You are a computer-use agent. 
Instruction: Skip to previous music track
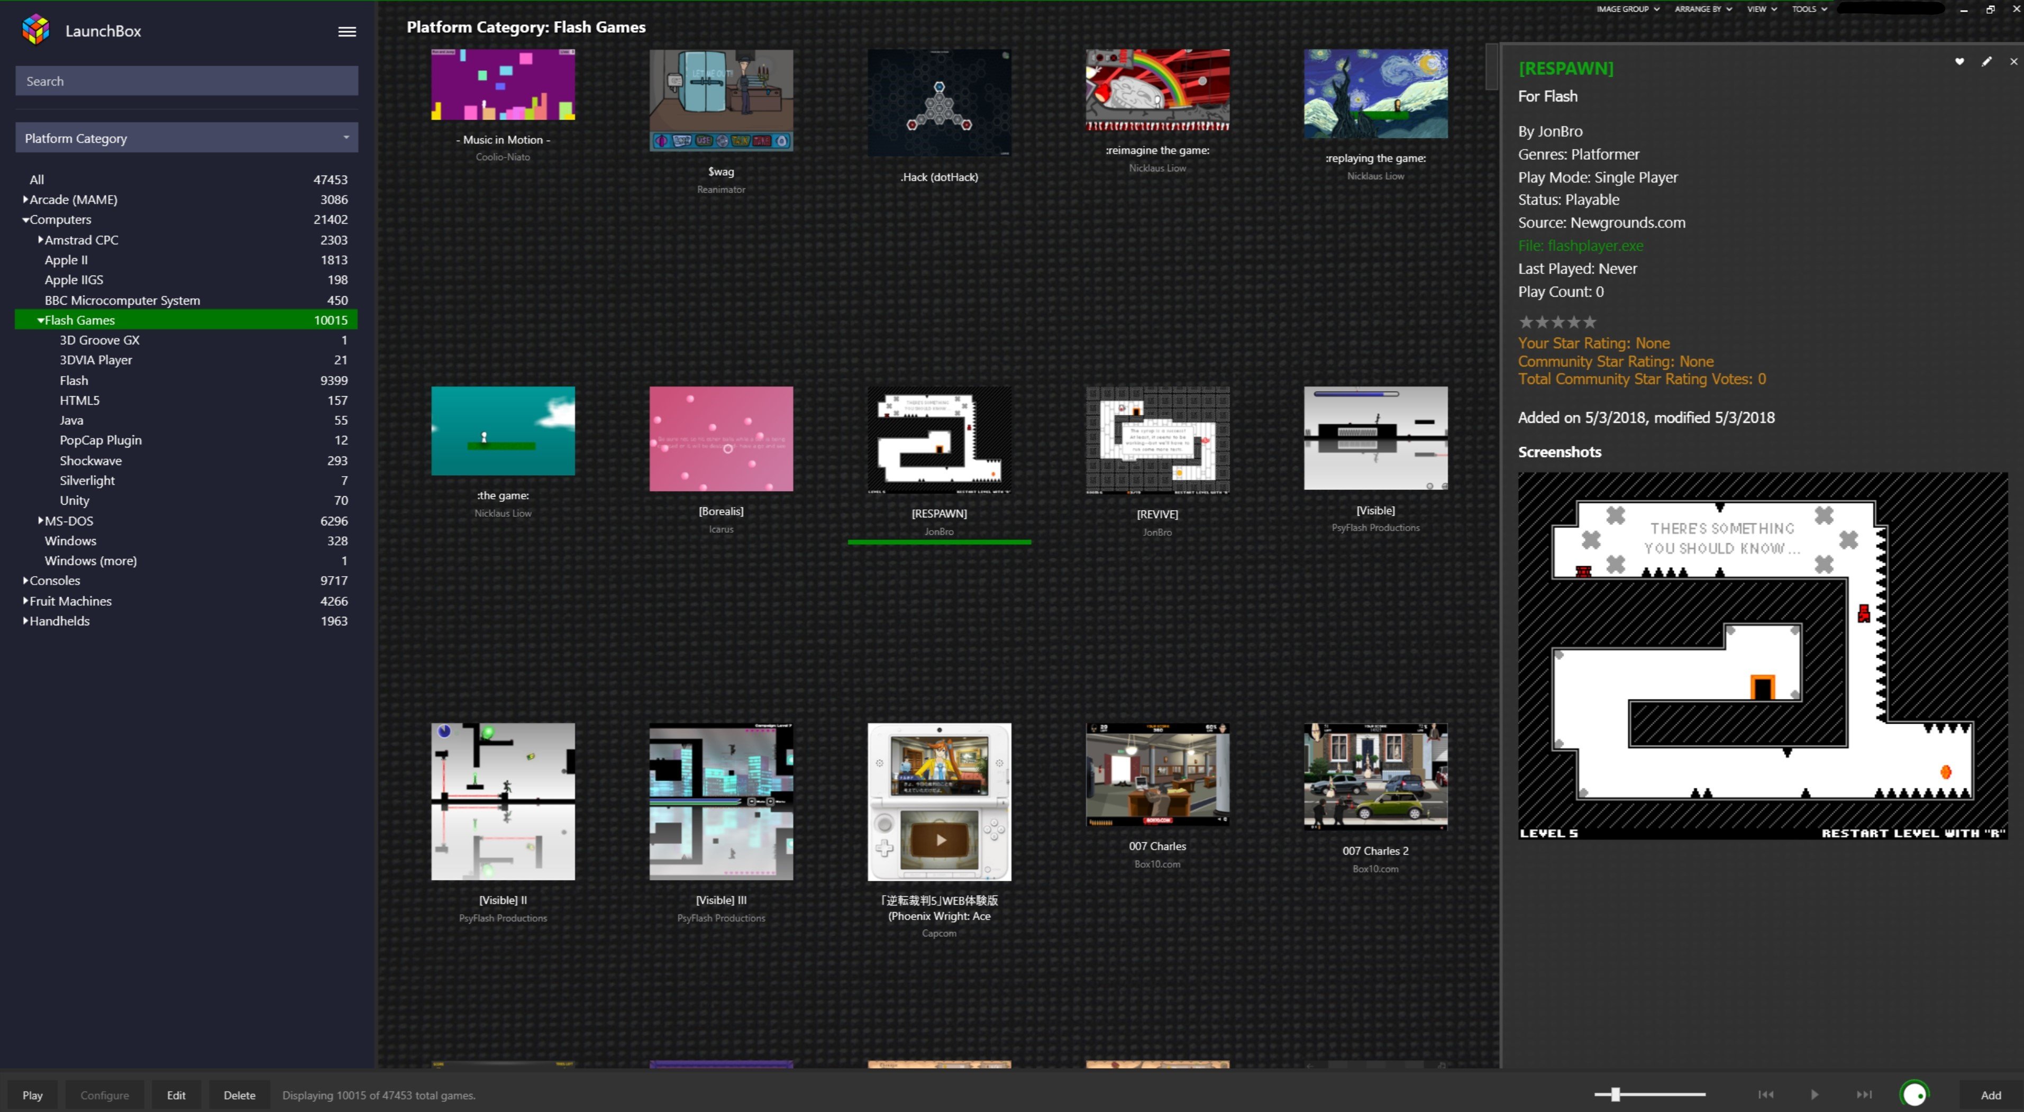point(1765,1095)
